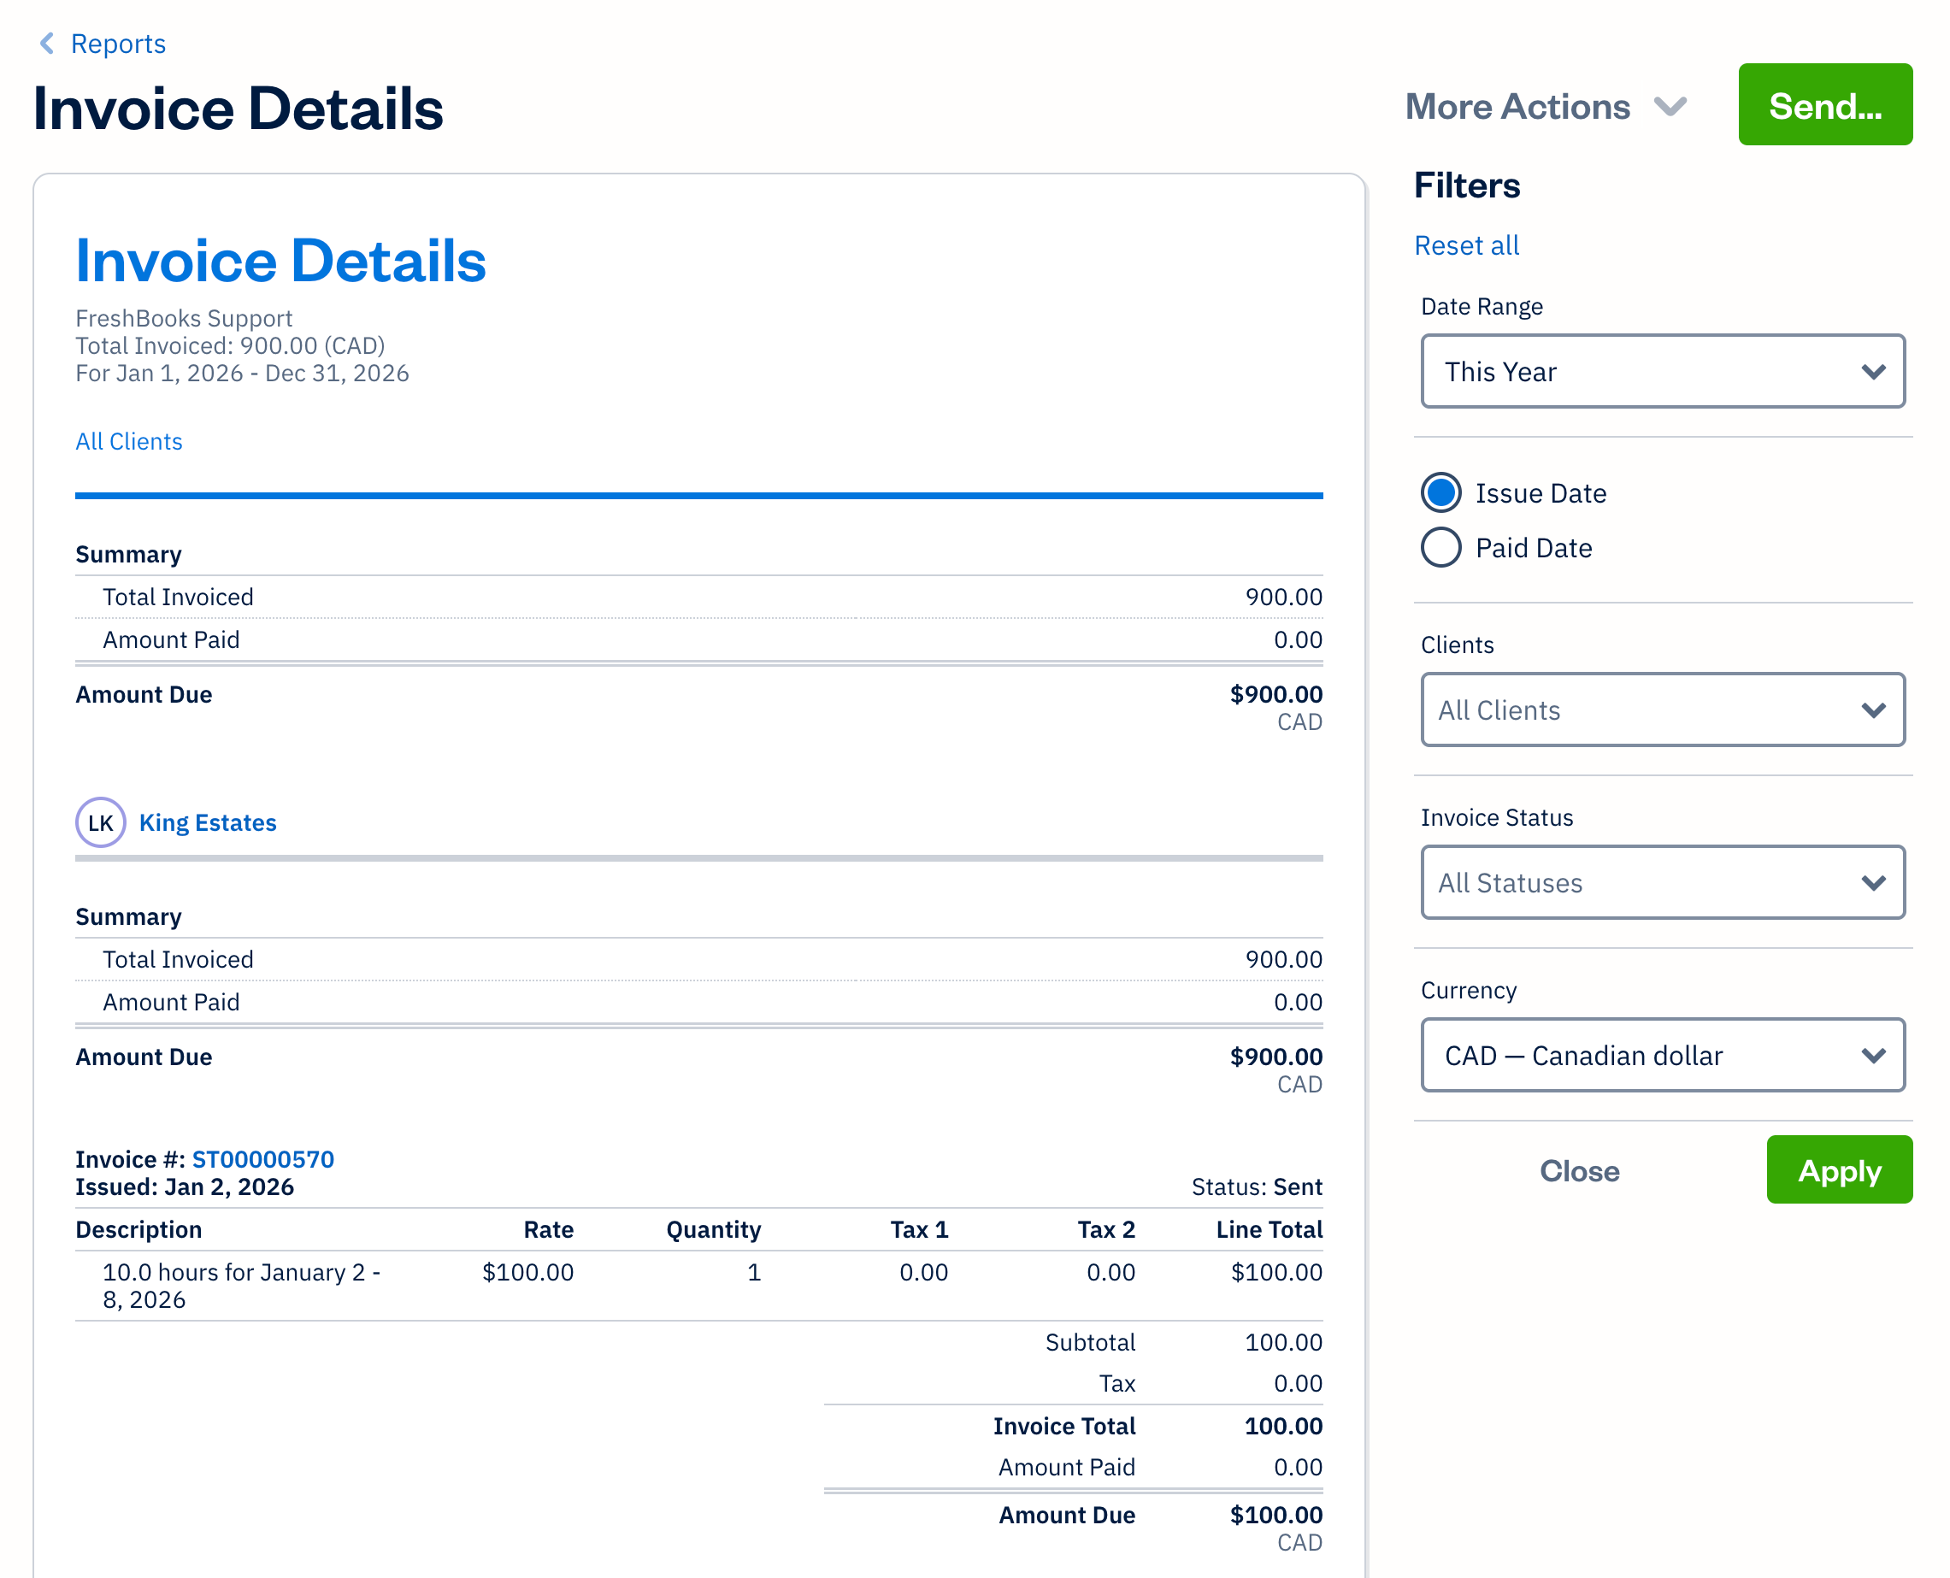Select the Paid Date radio button
Screen dimensions: 1950x1578
tap(1440, 547)
